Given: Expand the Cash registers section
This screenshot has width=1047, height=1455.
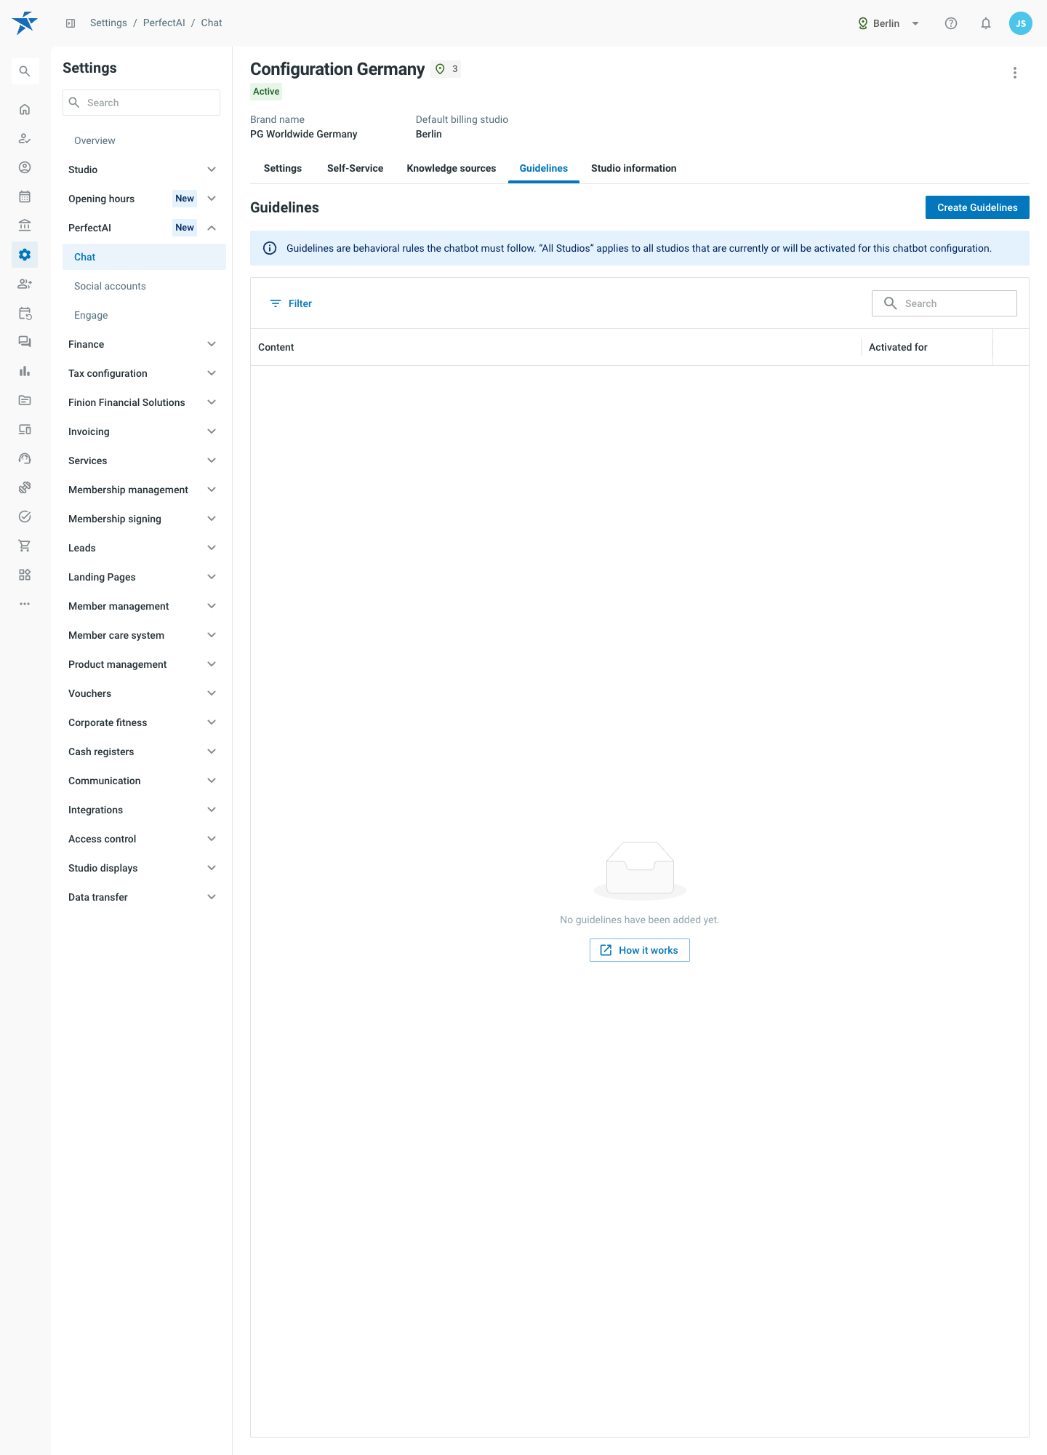Looking at the screenshot, I should [x=144, y=752].
